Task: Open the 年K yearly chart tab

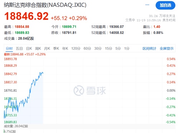Action: (x=65, y=48)
